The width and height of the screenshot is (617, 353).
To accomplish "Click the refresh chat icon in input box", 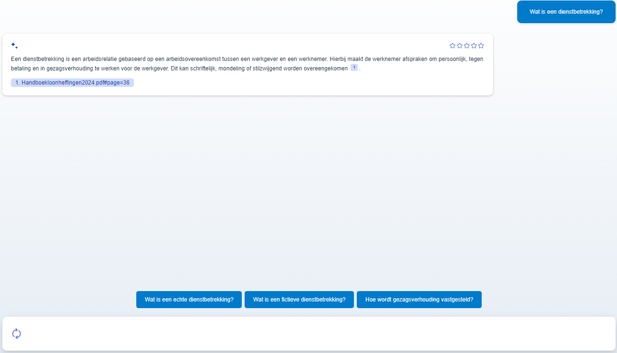I will (x=17, y=334).
